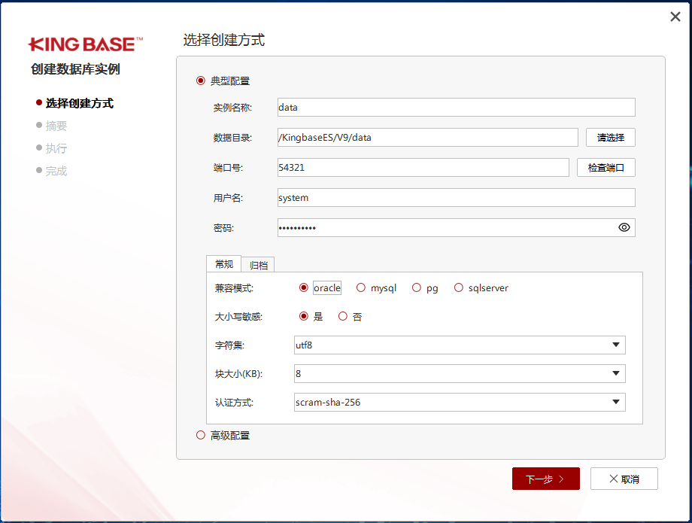The image size is (692, 523).
Task: Click the 下一步 button
Action: pyautogui.click(x=545, y=479)
